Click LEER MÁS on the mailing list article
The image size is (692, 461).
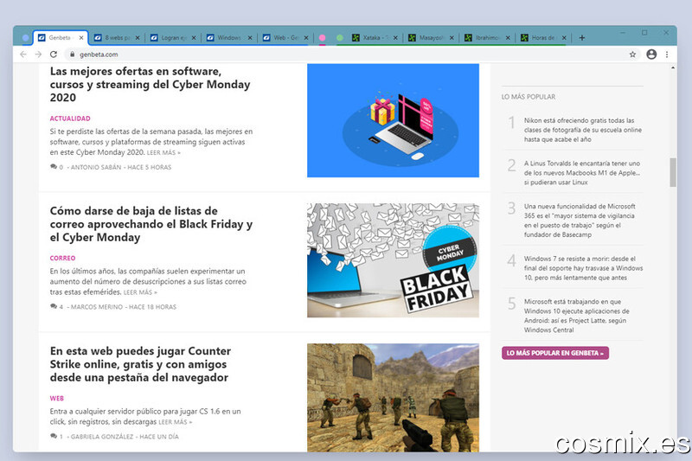[140, 292]
